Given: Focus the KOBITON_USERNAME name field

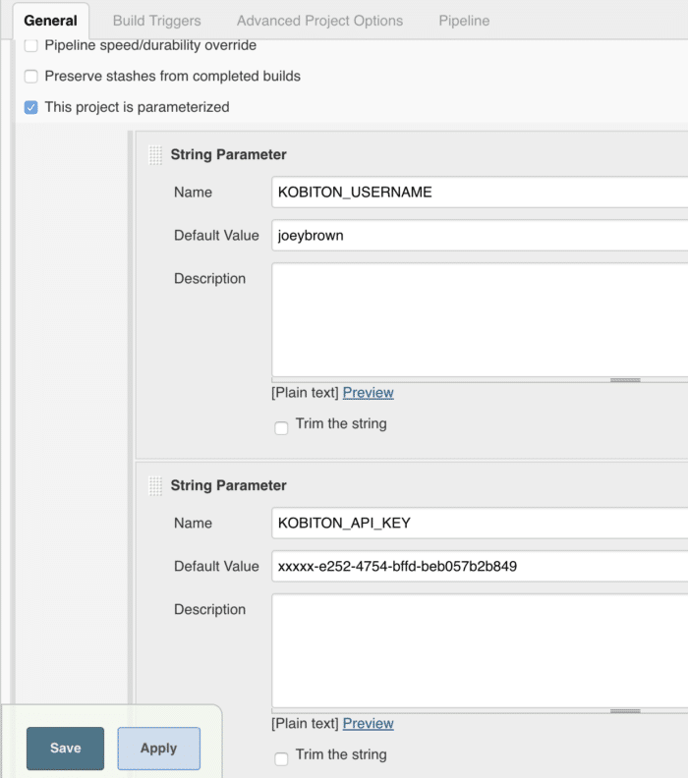Looking at the screenshot, I should 480,192.
